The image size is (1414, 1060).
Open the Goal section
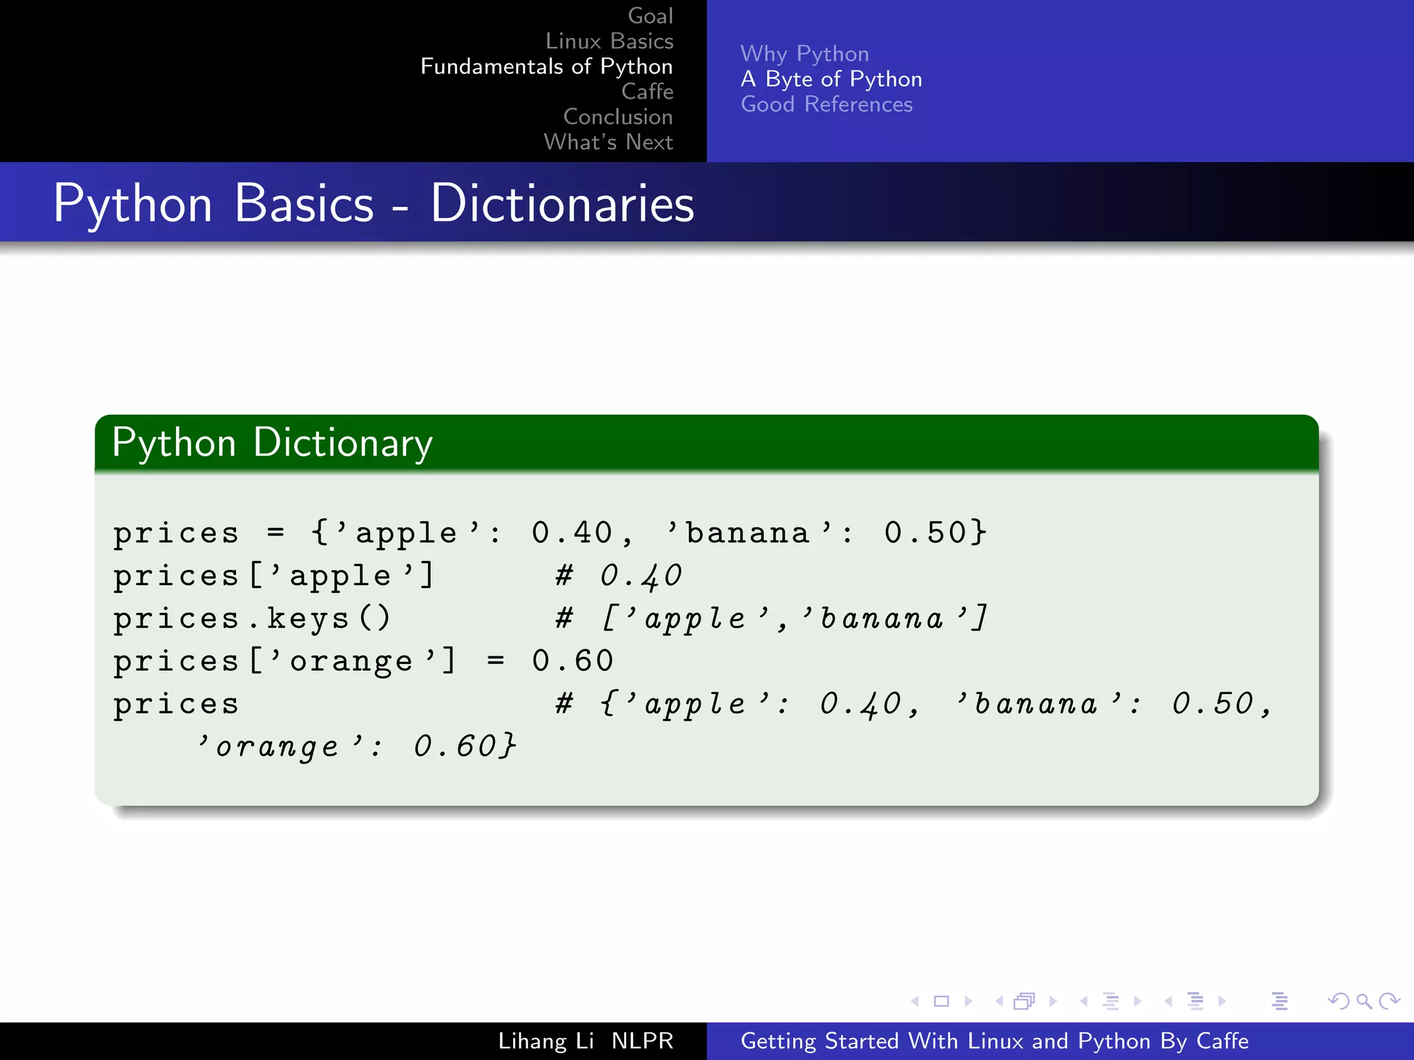[x=650, y=16]
